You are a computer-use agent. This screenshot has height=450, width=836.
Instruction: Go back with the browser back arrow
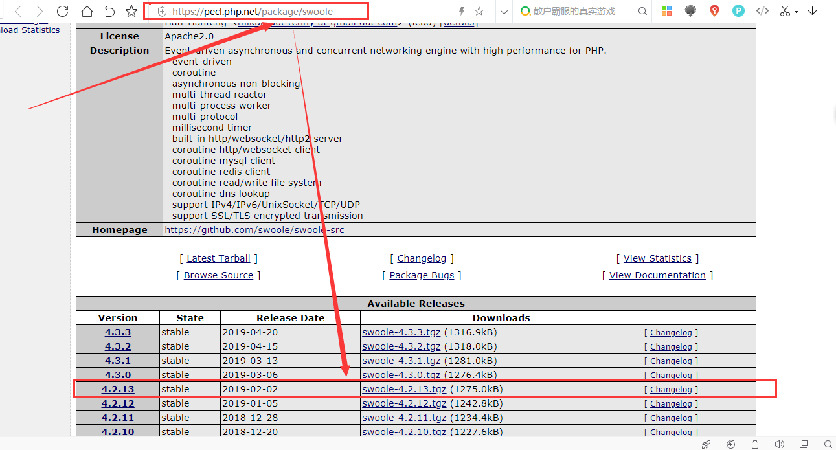pyautogui.click(x=18, y=11)
